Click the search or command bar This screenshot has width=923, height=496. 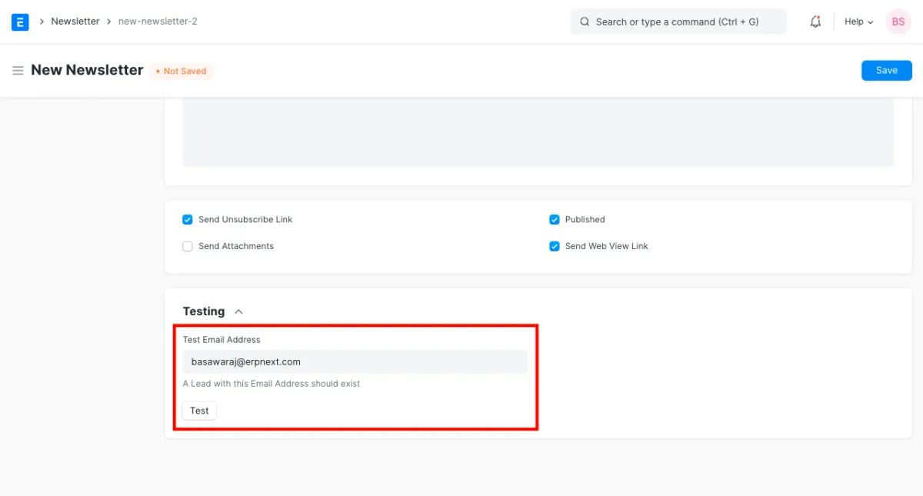tap(678, 22)
